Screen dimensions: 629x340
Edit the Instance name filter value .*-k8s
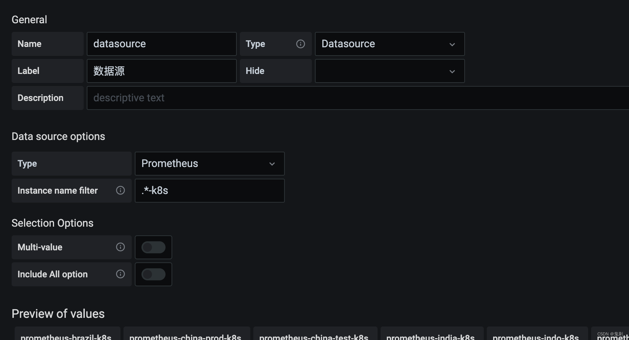(209, 191)
